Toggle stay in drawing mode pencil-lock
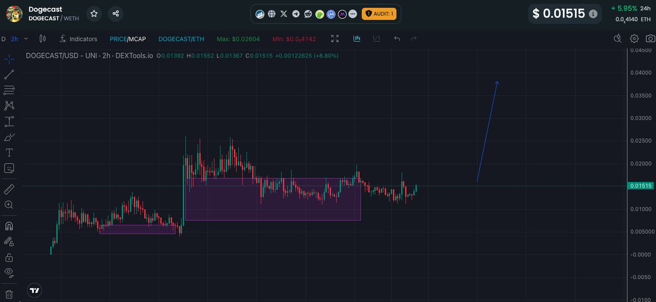The width and height of the screenshot is (656, 302). click(9, 241)
